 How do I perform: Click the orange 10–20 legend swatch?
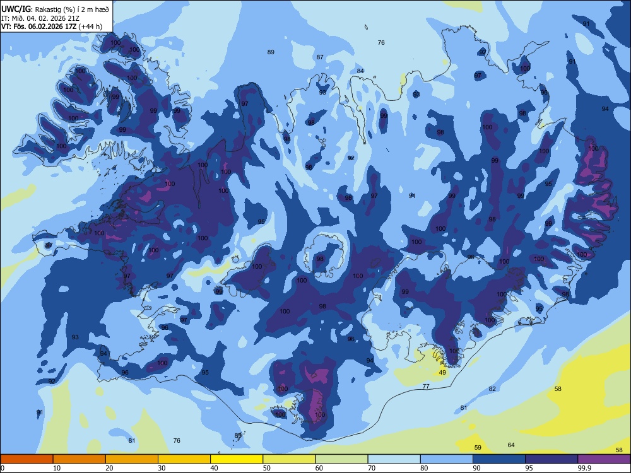click(x=80, y=459)
